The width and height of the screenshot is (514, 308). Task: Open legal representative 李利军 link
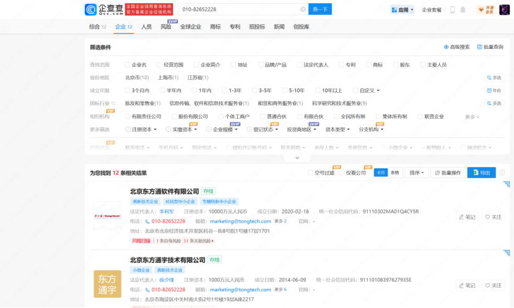[x=167, y=212]
